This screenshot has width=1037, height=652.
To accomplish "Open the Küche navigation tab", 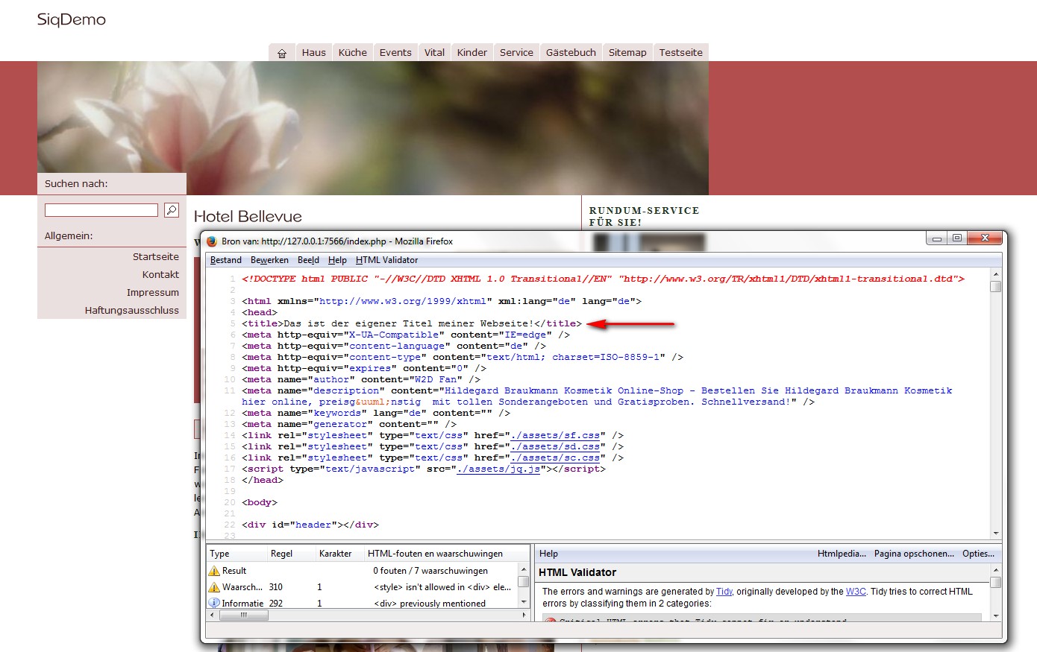I will [353, 53].
